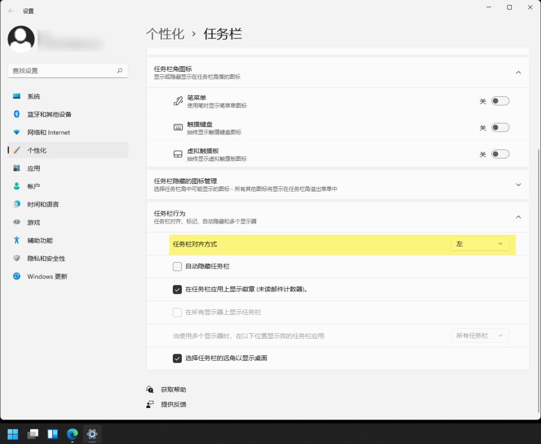541x444 pixels.
Task: Click the 获取帮助 link
Action: (x=173, y=389)
